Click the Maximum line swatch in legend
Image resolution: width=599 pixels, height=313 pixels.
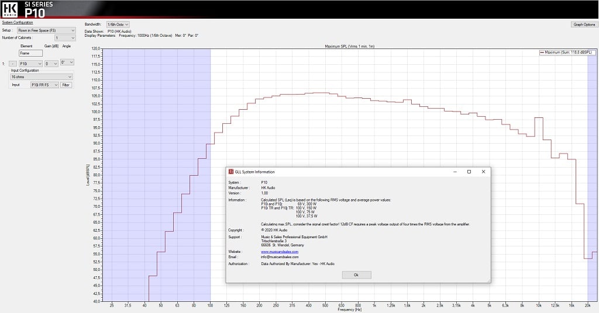click(542, 52)
